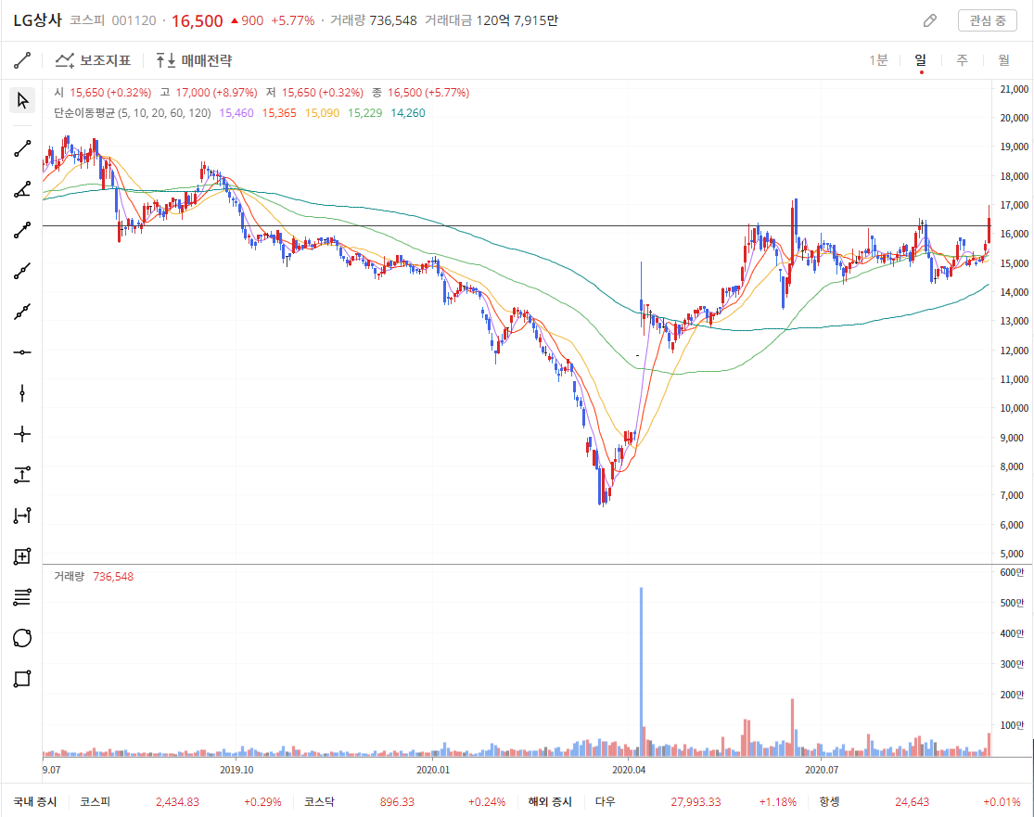The width and height of the screenshot is (1034, 817).
Task: Click the 60-day average value 15,229
Action: click(364, 113)
